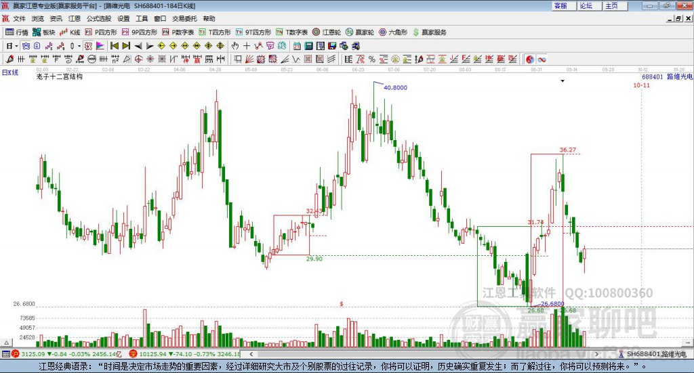Toggle the purple flag chart icon

click(100, 46)
